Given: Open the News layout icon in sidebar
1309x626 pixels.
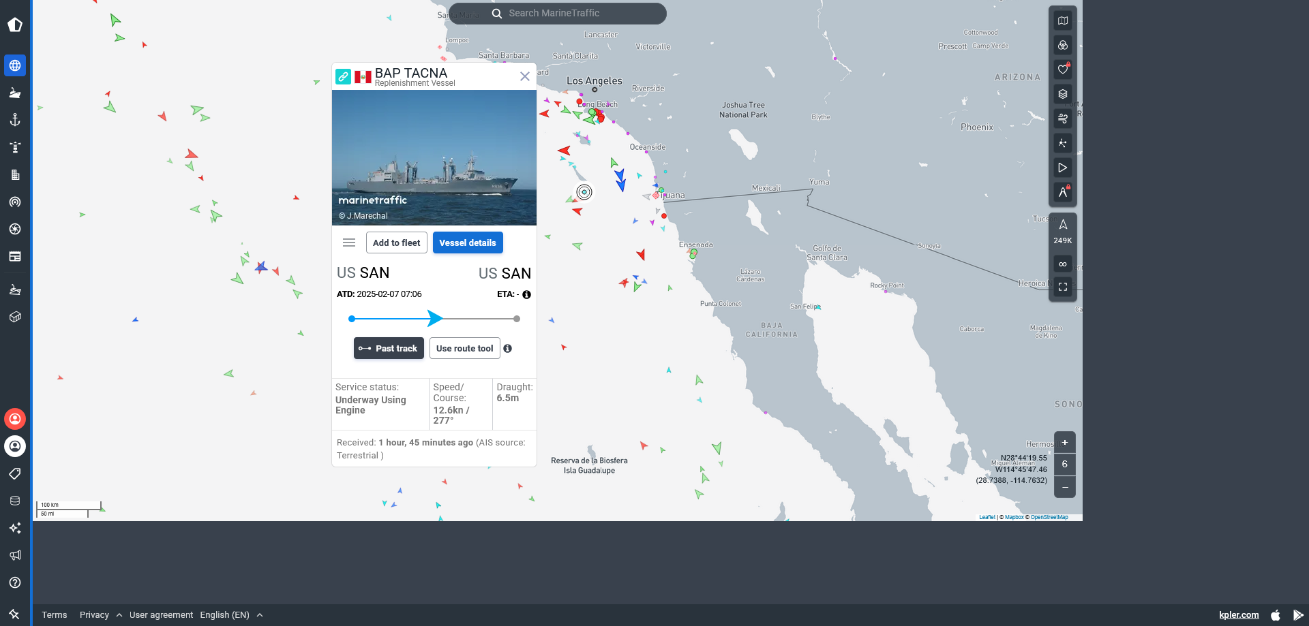Looking at the screenshot, I should click(15, 256).
